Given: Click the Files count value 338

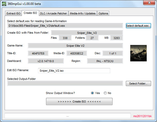Looking at the screenshot, I should click(x=65, y=38).
